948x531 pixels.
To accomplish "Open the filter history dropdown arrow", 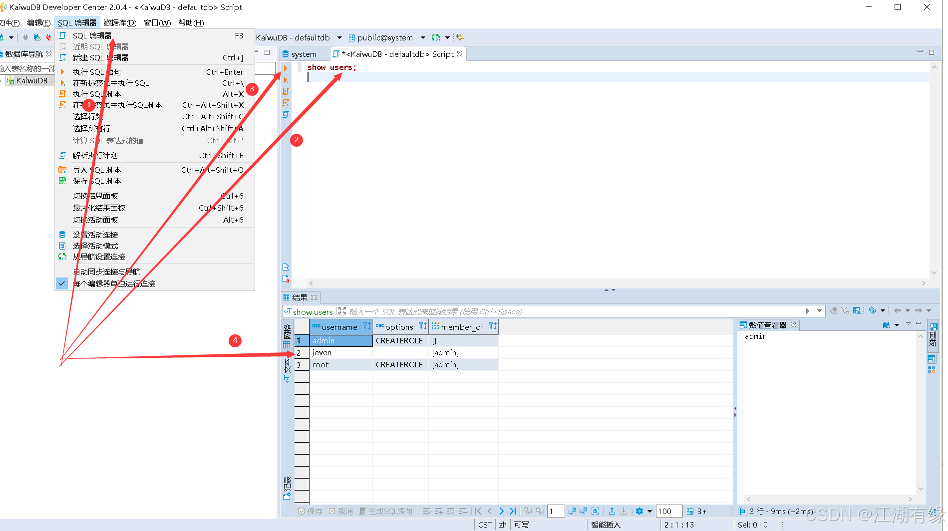I will tap(819, 310).
